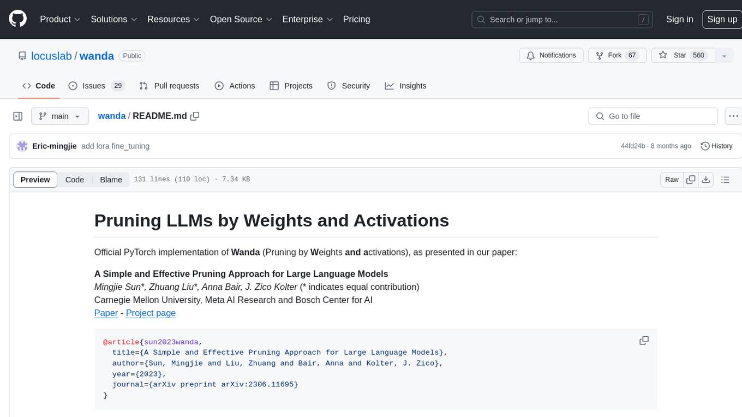Click the GitHub logo icon

point(18,19)
